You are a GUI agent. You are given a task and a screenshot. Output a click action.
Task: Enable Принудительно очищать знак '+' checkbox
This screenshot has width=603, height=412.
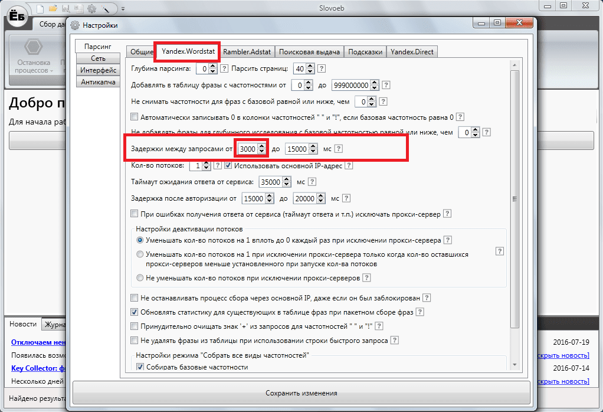(x=134, y=326)
